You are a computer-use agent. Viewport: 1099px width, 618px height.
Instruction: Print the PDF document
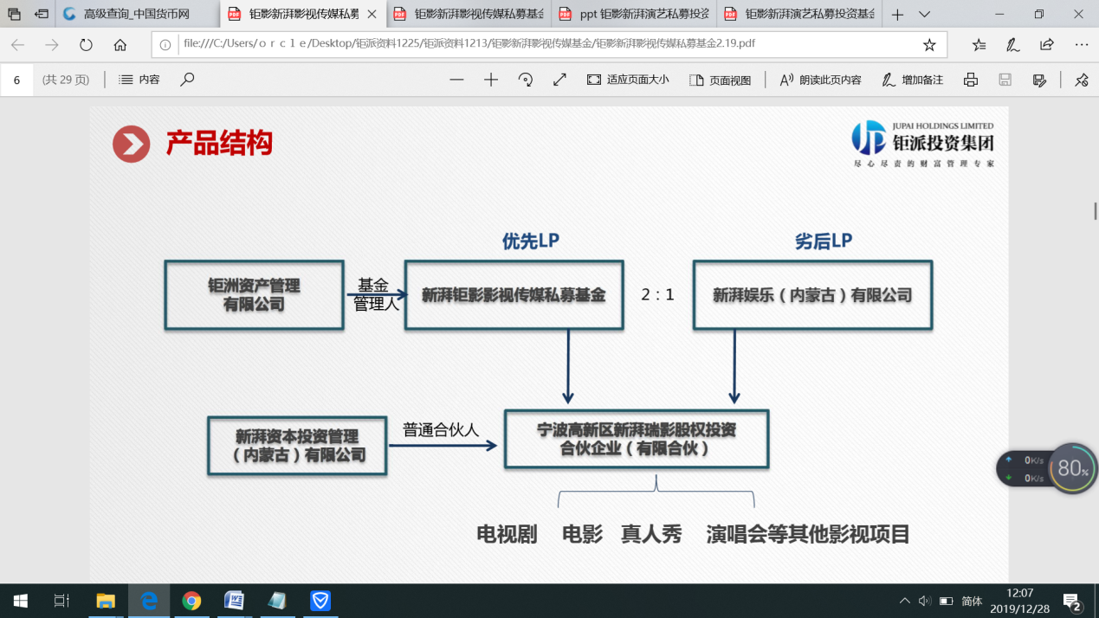tap(971, 80)
